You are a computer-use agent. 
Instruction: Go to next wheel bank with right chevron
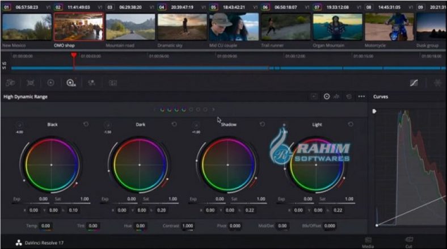point(213,109)
